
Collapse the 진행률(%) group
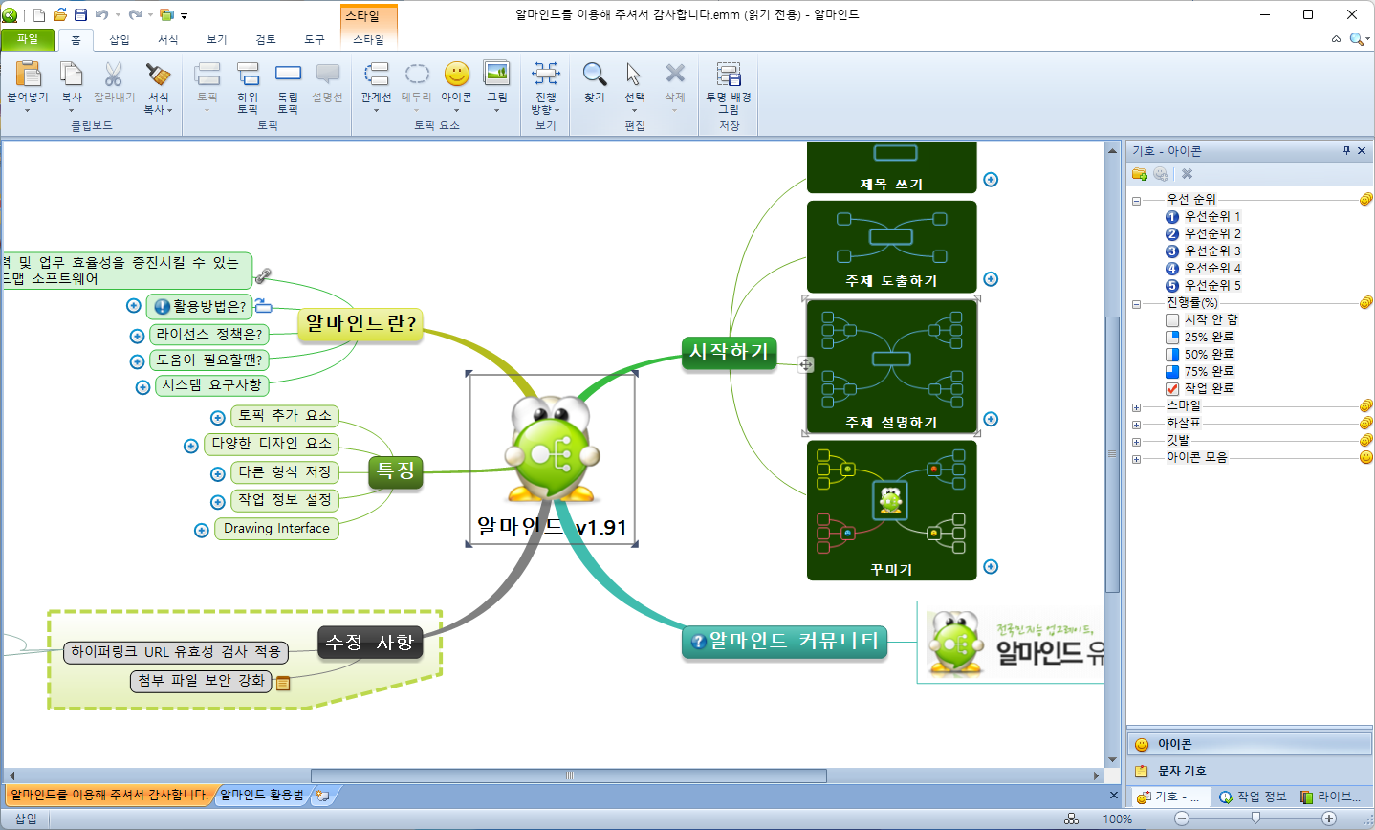tap(1137, 304)
